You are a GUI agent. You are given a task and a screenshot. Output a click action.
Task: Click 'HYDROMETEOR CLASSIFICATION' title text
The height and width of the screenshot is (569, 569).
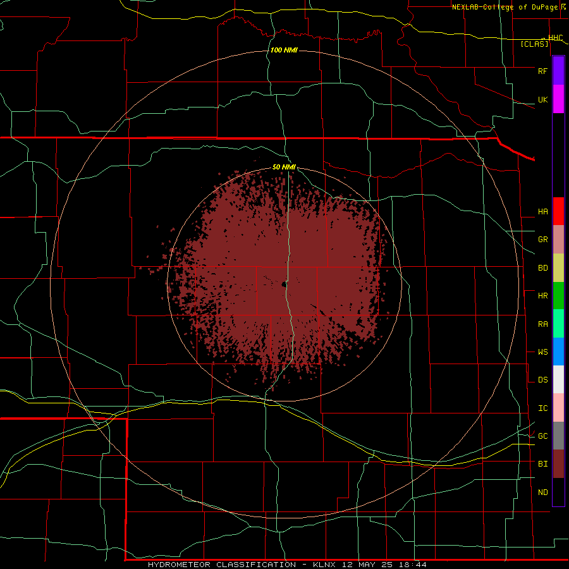tap(222, 565)
